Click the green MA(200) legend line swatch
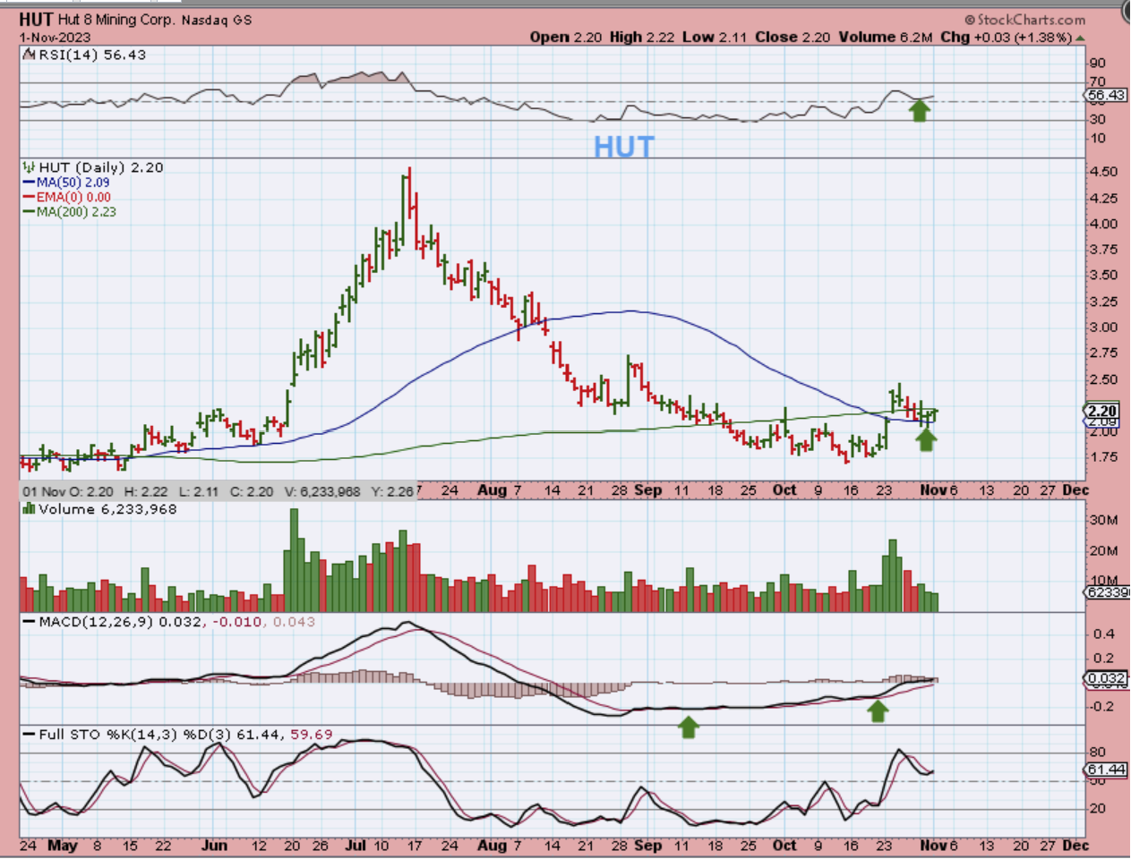The width and height of the screenshot is (1131, 859). [x=30, y=212]
